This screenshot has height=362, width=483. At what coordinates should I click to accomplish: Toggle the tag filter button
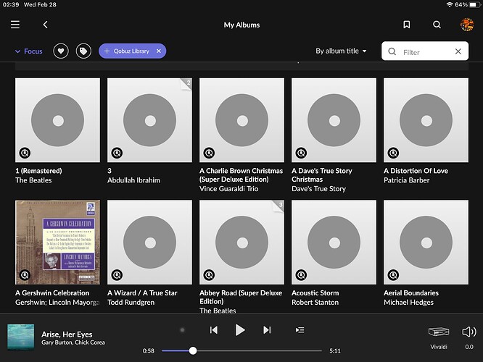[x=83, y=51]
